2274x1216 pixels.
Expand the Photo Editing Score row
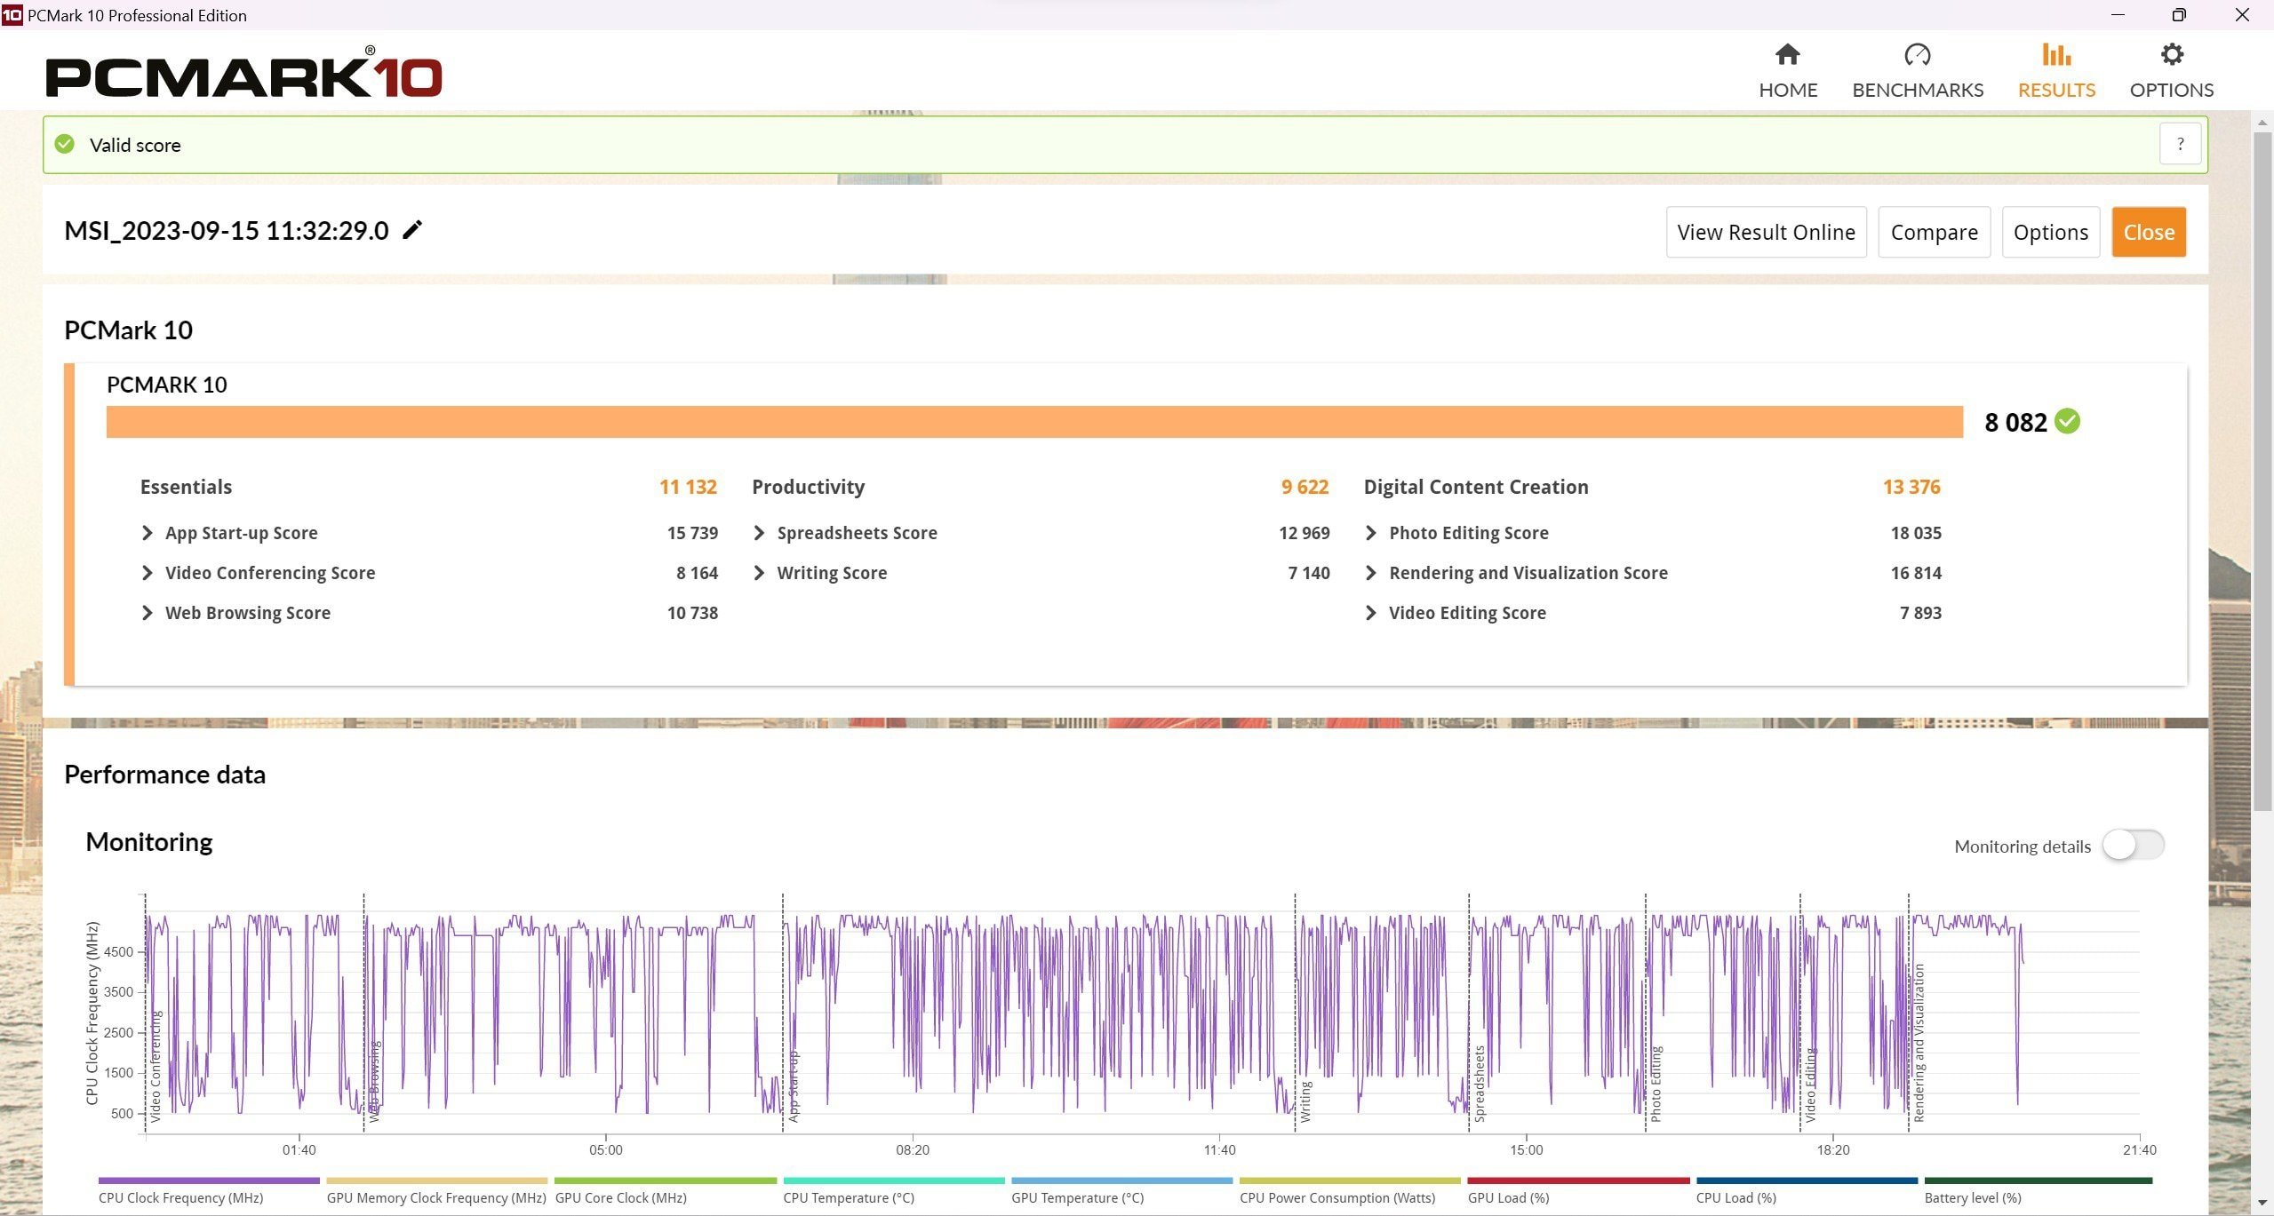(1370, 532)
